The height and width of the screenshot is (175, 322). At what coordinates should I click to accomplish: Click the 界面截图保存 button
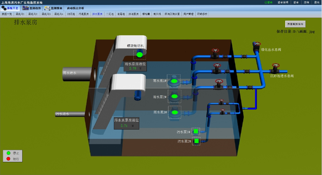(295, 24)
